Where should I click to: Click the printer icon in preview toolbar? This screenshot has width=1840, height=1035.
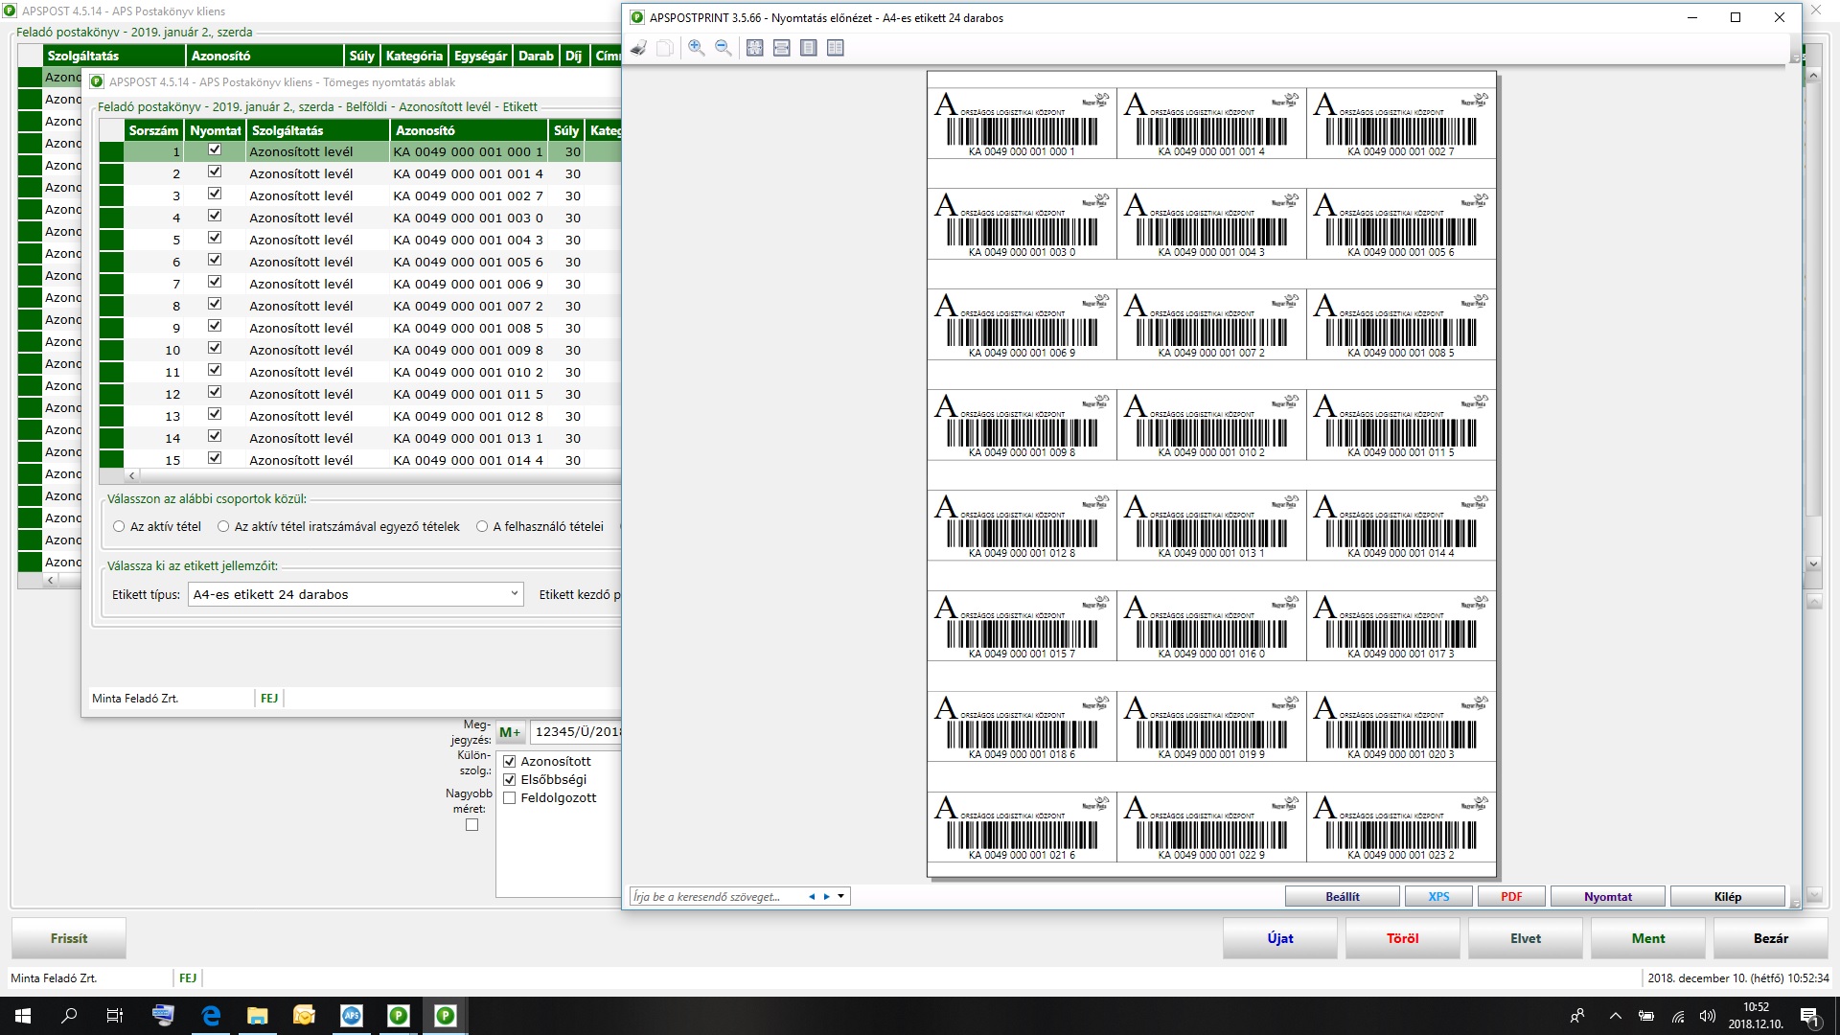point(639,48)
